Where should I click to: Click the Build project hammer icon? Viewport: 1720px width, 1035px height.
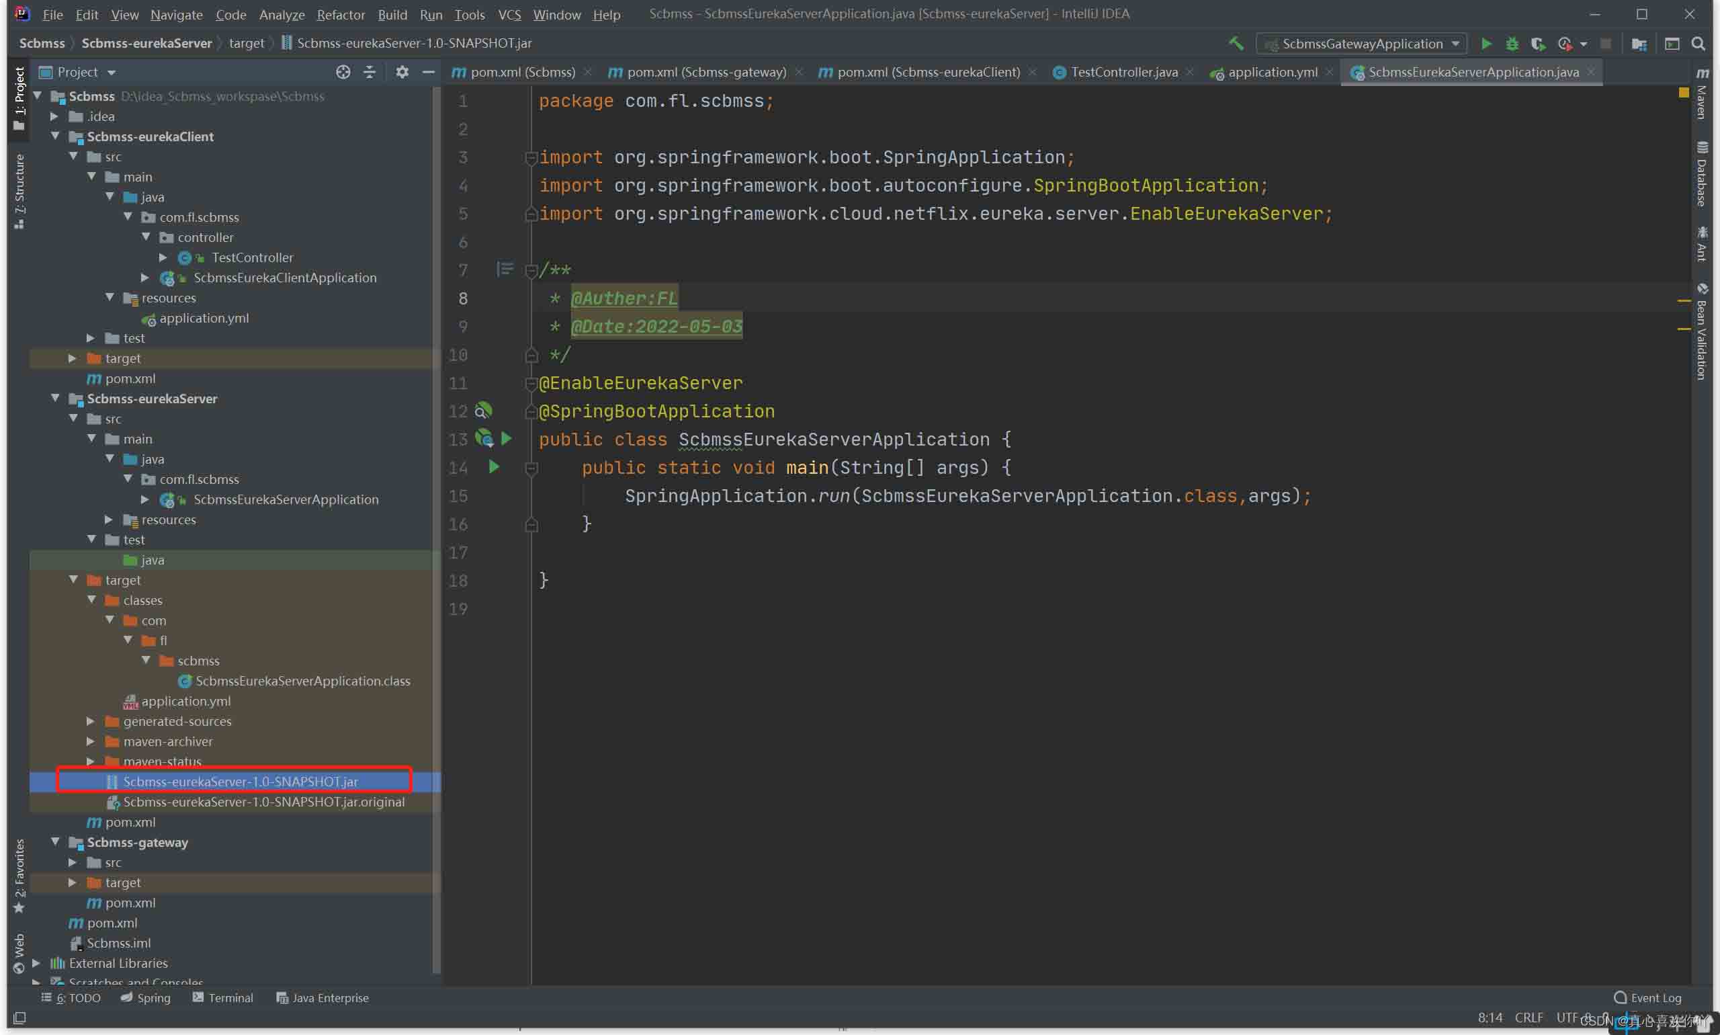[1236, 43]
